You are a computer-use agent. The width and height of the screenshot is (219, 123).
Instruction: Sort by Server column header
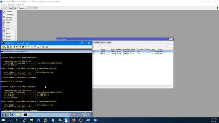coord(105,49)
